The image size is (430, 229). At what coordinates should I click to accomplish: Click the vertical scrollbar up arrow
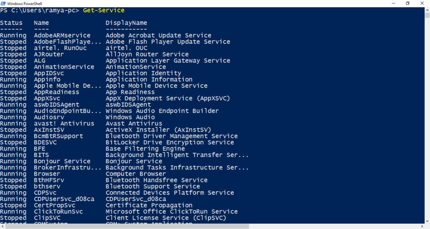[x=427, y=10]
